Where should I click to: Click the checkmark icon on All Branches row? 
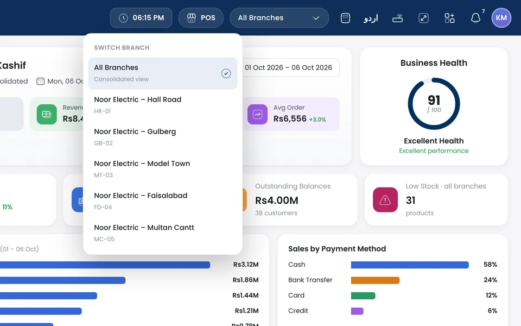click(x=226, y=73)
